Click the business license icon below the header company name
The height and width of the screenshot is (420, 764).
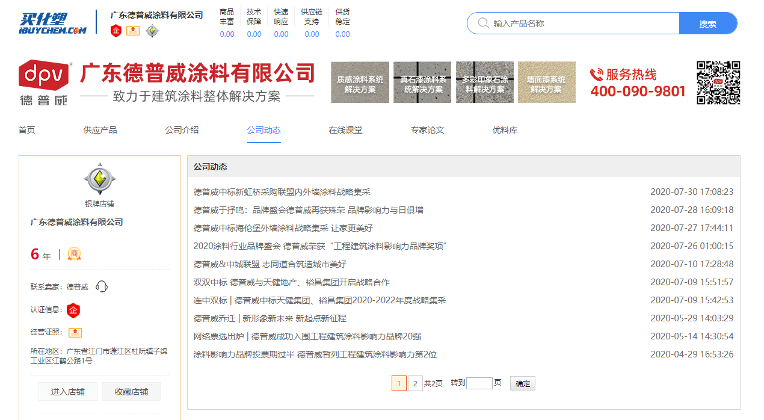coord(133,31)
